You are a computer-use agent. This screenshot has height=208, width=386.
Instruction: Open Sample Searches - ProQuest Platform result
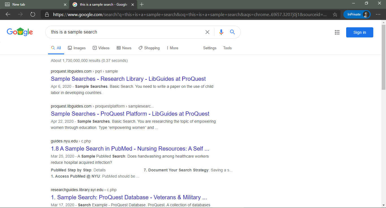click(130, 114)
